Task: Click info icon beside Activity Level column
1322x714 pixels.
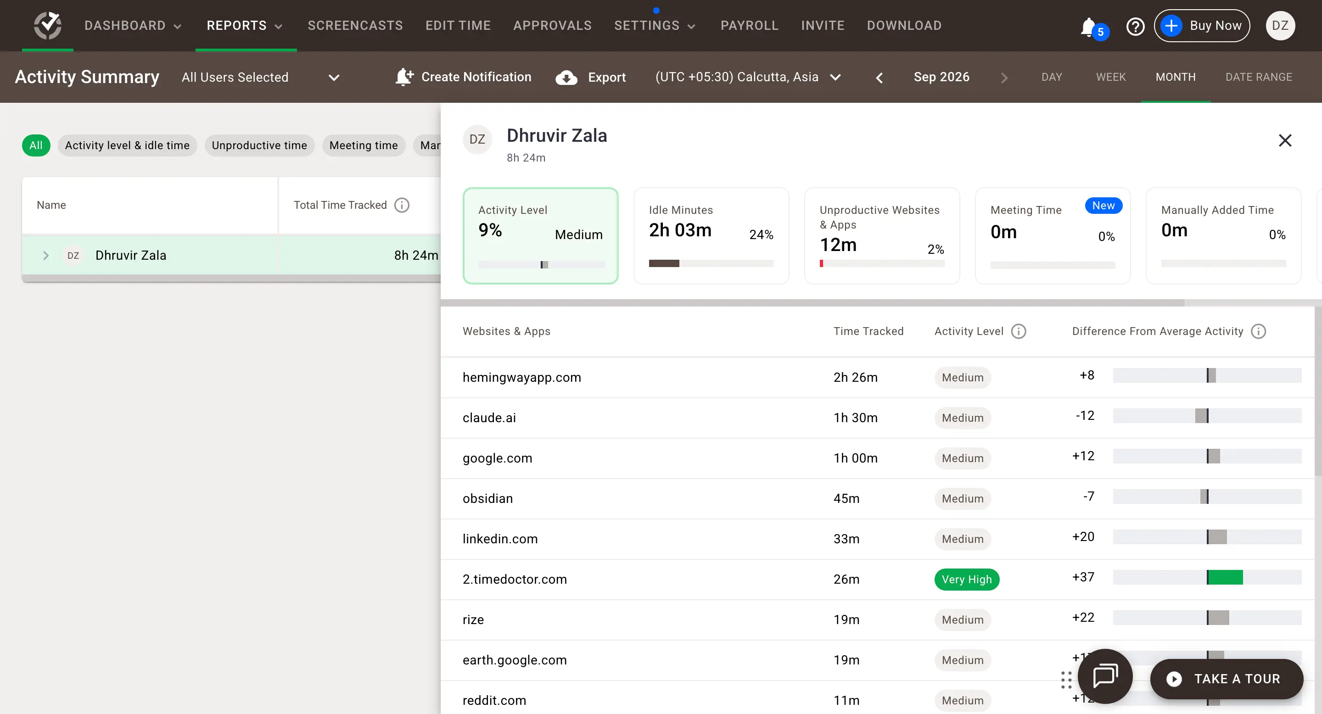Action: pyautogui.click(x=1018, y=331)
